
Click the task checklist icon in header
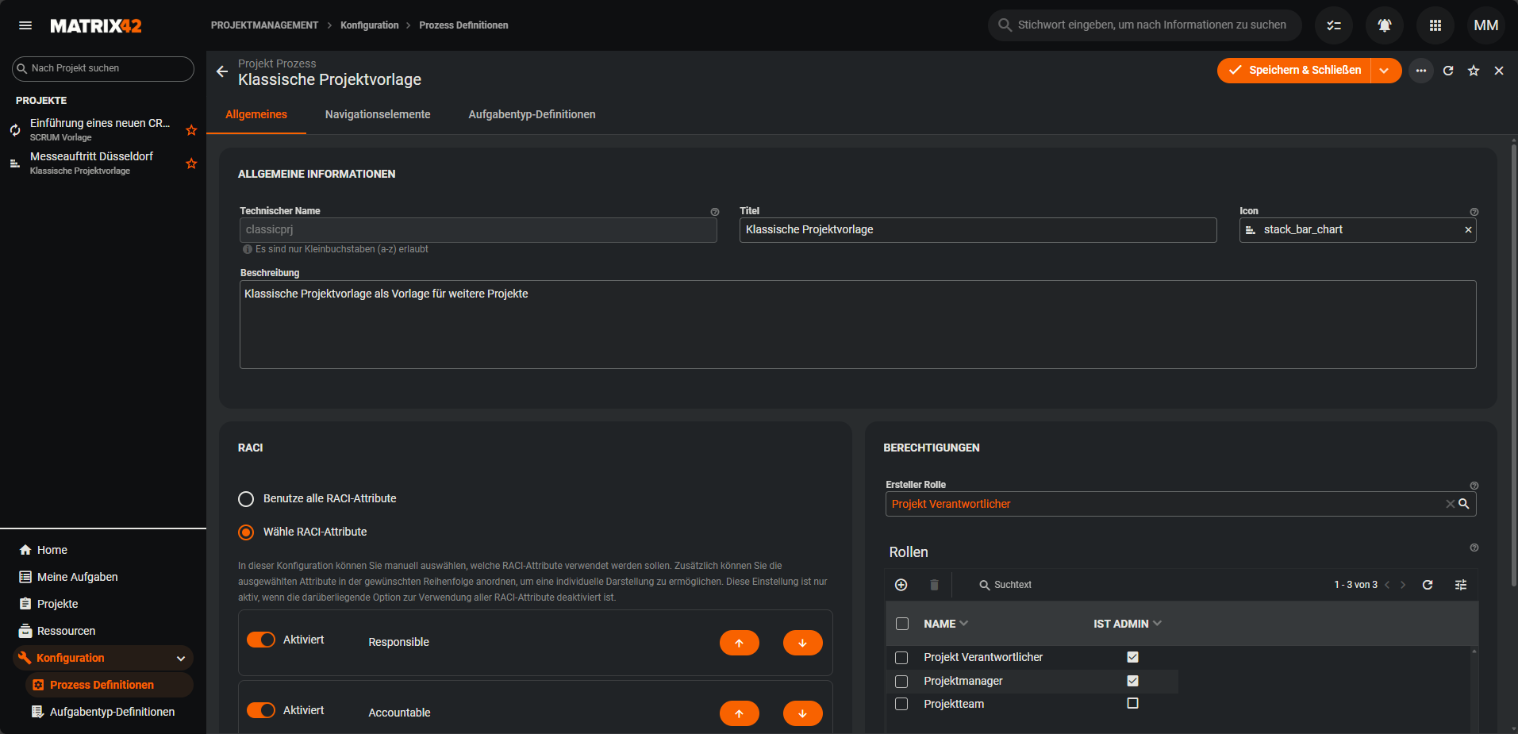click(1334, 25)
